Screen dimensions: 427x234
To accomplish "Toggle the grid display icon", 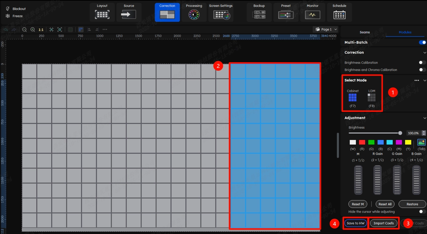I will [70, 30].
